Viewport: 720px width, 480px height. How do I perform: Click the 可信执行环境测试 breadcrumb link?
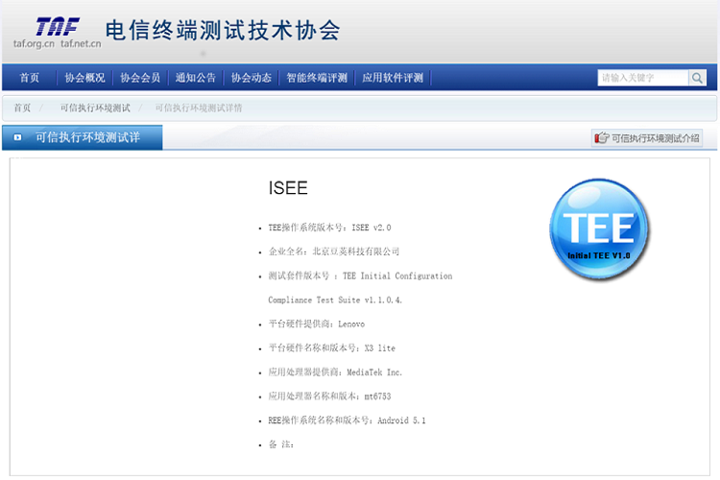pos(95,108)
